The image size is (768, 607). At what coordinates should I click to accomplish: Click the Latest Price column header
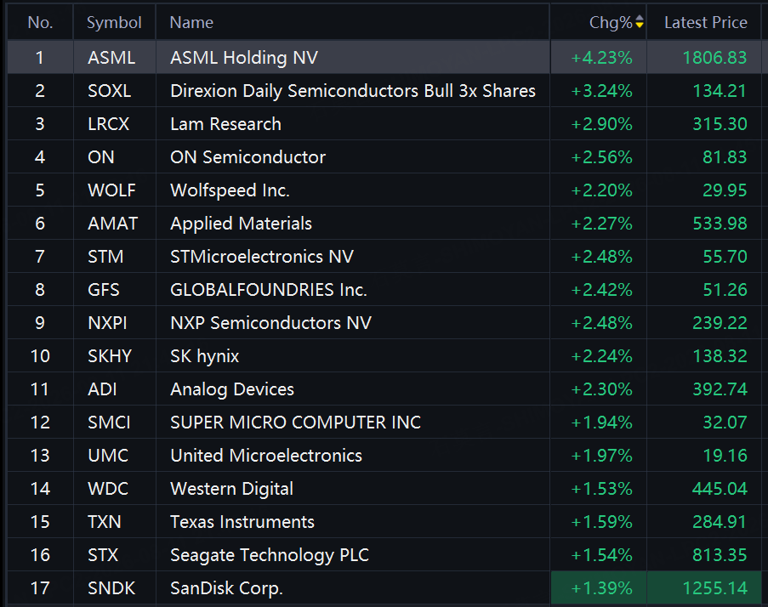[x=705, y=22]
